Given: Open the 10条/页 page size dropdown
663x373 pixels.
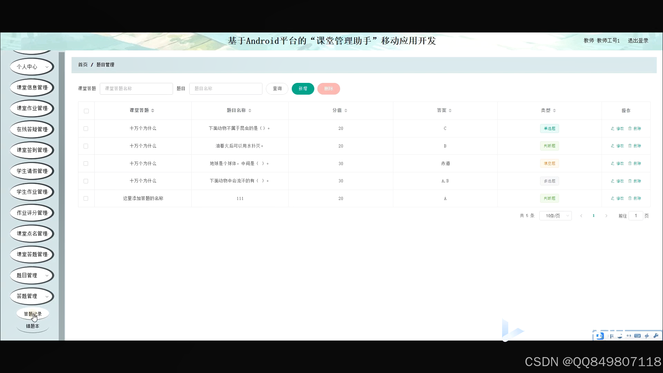Looking at the screenshot, I should click(x=555, y=216).
